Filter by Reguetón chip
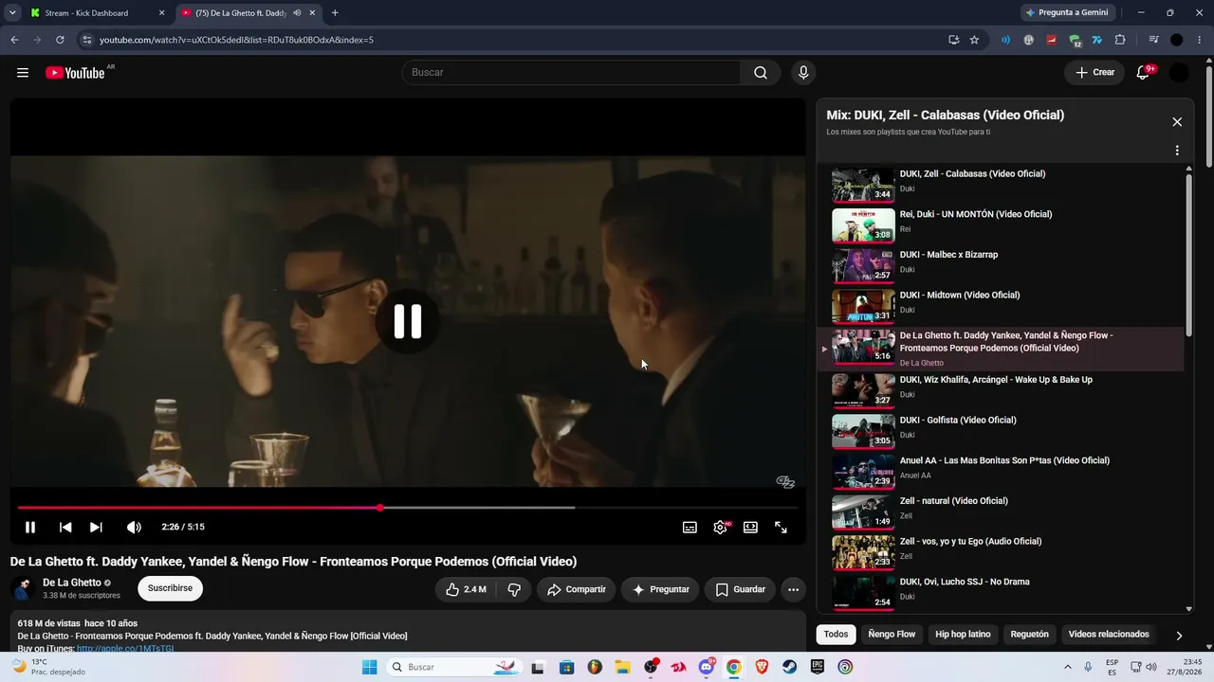Screen dimensions: 1214x682 click(1030, 635)
